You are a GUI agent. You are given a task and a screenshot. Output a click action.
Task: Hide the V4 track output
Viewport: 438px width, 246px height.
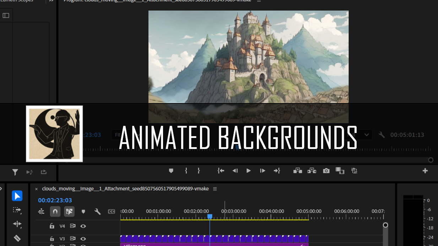click(x=83, y=226)
